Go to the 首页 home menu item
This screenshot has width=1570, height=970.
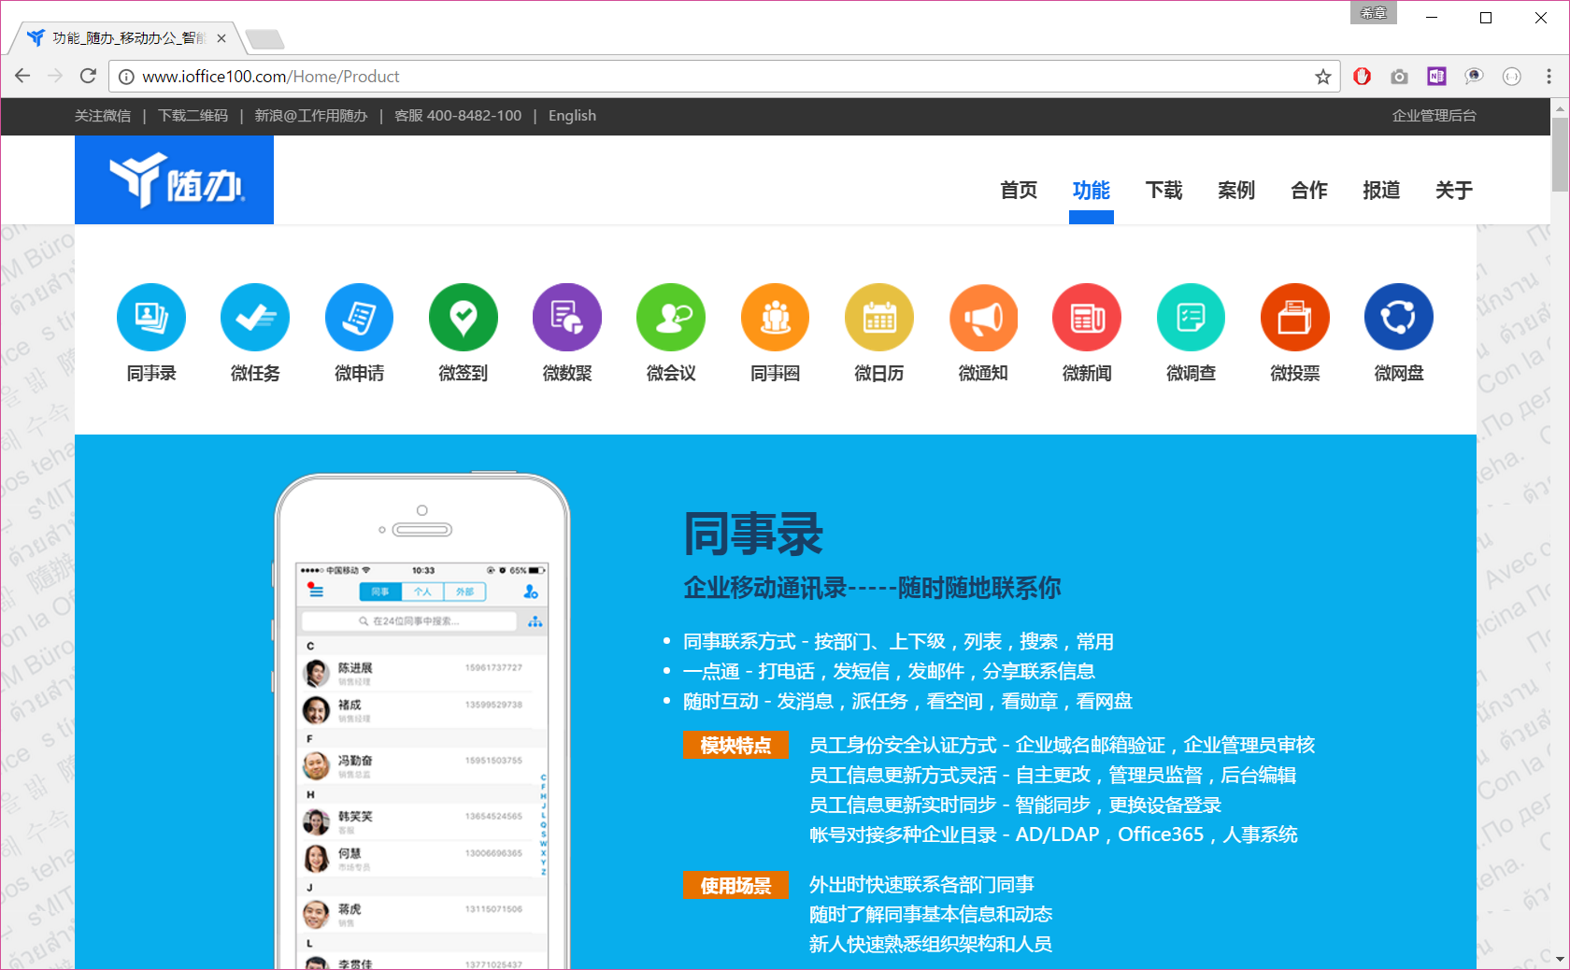pyautogui.click(x=1019, y=191)
